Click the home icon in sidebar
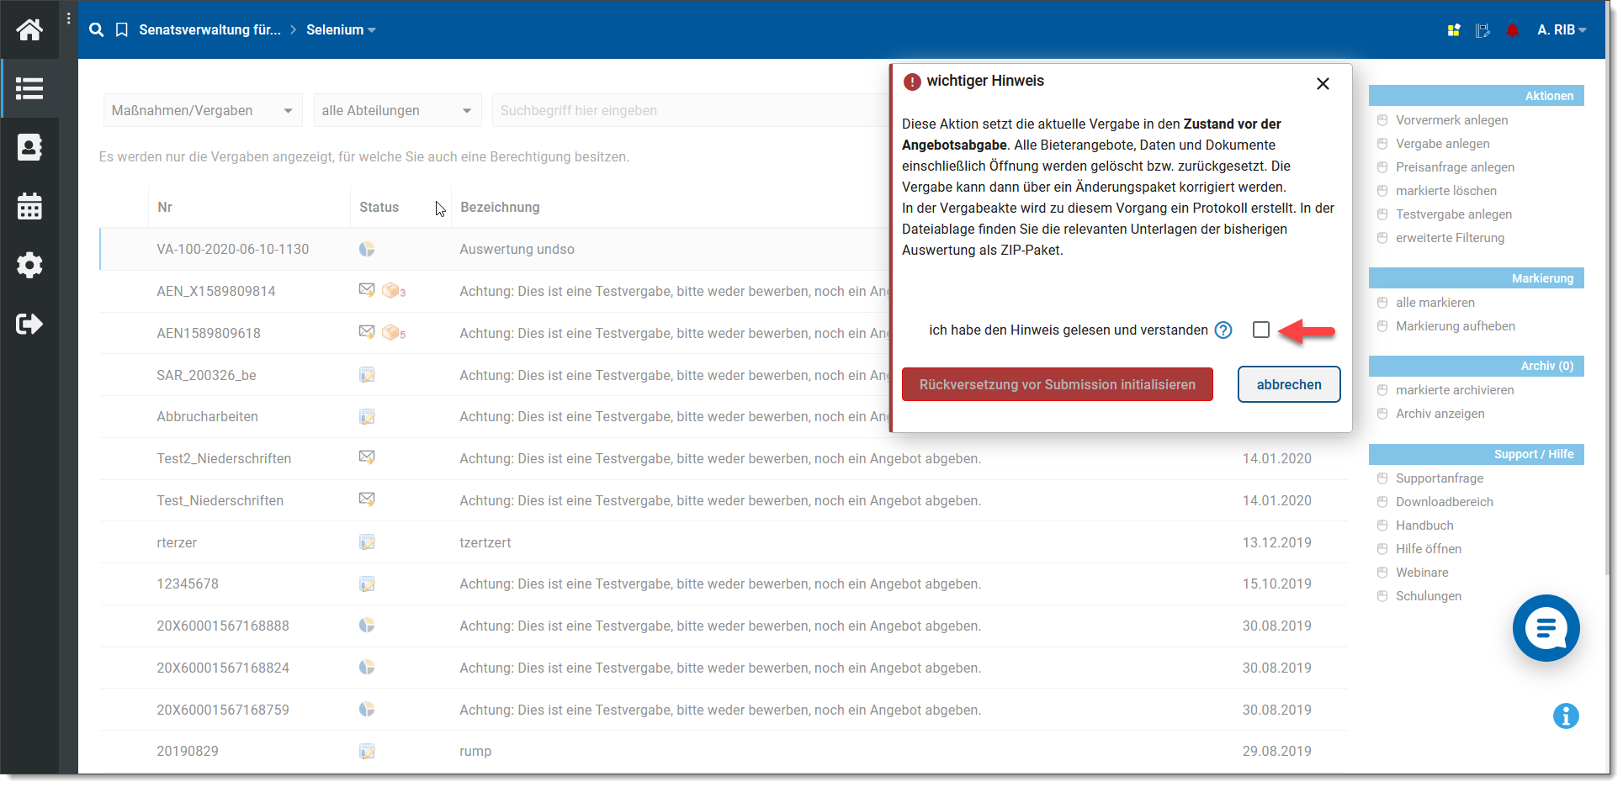 coord(29,30)
